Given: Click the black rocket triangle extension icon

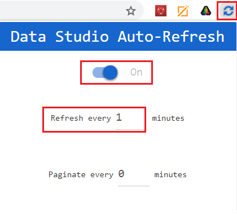Looking at the screenshot, I should 206,11.
